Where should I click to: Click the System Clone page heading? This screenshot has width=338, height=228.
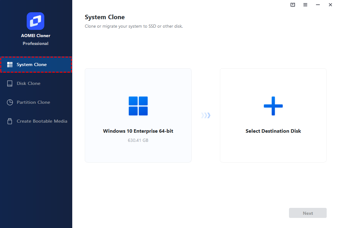(105, 17)
